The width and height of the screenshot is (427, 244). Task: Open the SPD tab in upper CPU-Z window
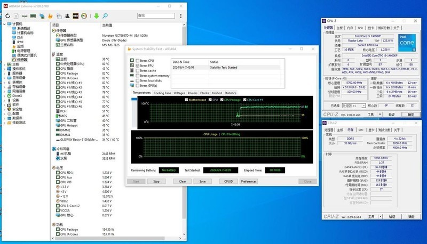[360, 28]
